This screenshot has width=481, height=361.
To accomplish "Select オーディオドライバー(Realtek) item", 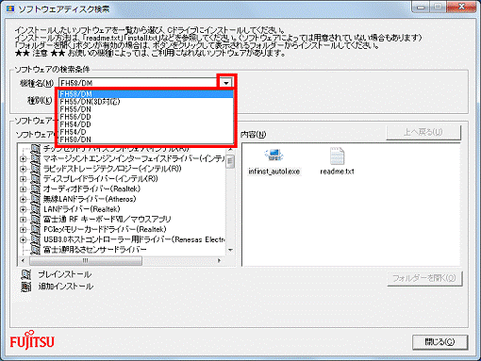I will [91, 189].
